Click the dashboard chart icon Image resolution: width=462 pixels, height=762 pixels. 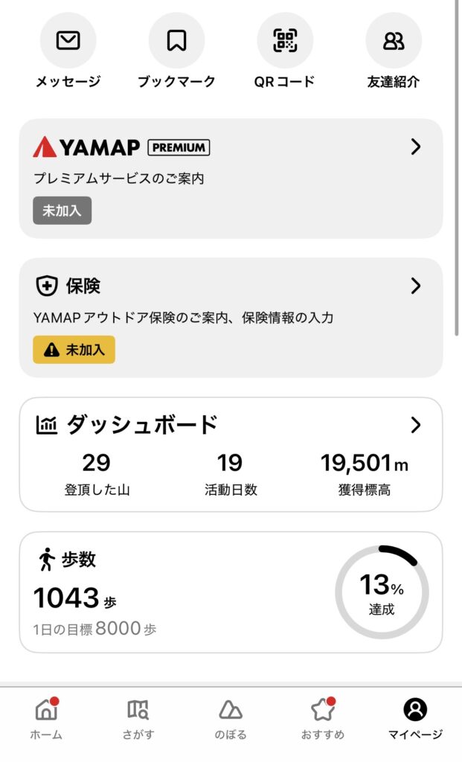pyautogui.click(x=47, y=425)
